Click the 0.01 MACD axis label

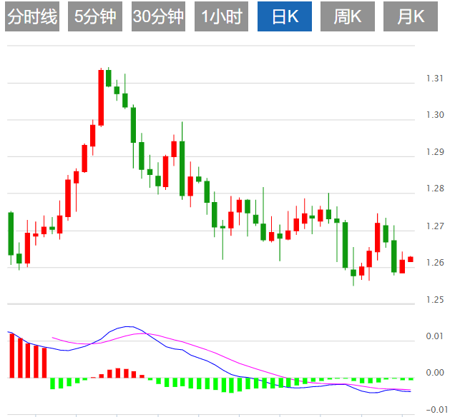coord(435,336)
